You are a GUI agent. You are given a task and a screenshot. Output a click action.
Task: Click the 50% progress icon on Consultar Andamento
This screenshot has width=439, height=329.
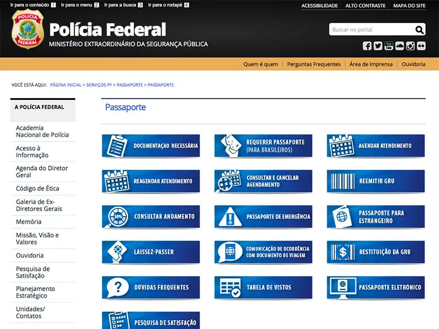tap(117, 217)
